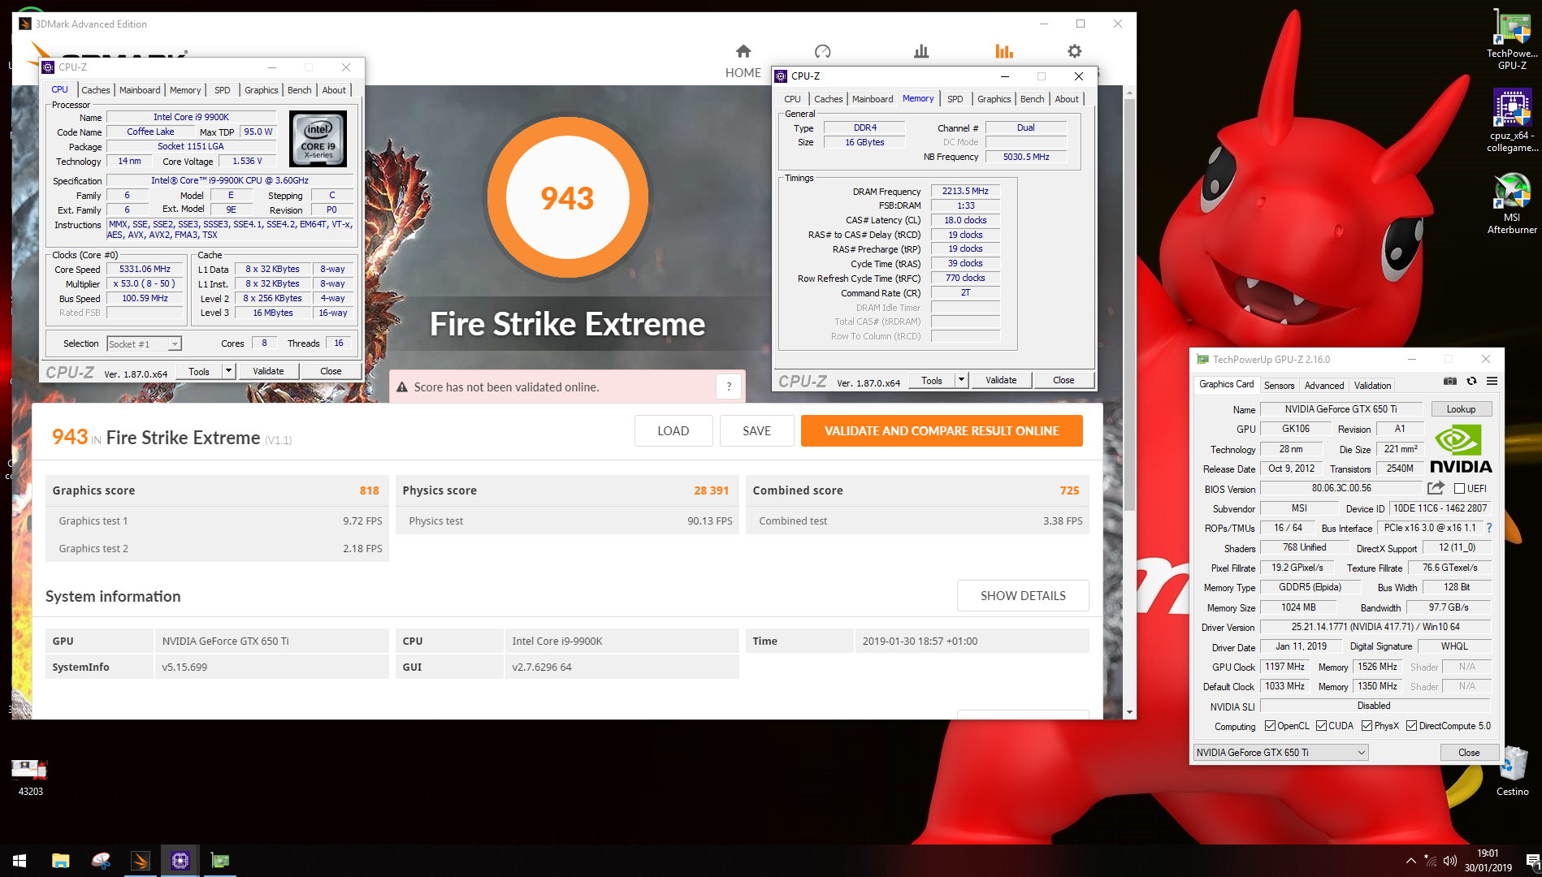Click 3DMark taskbar icon

(x=141, y=861)
